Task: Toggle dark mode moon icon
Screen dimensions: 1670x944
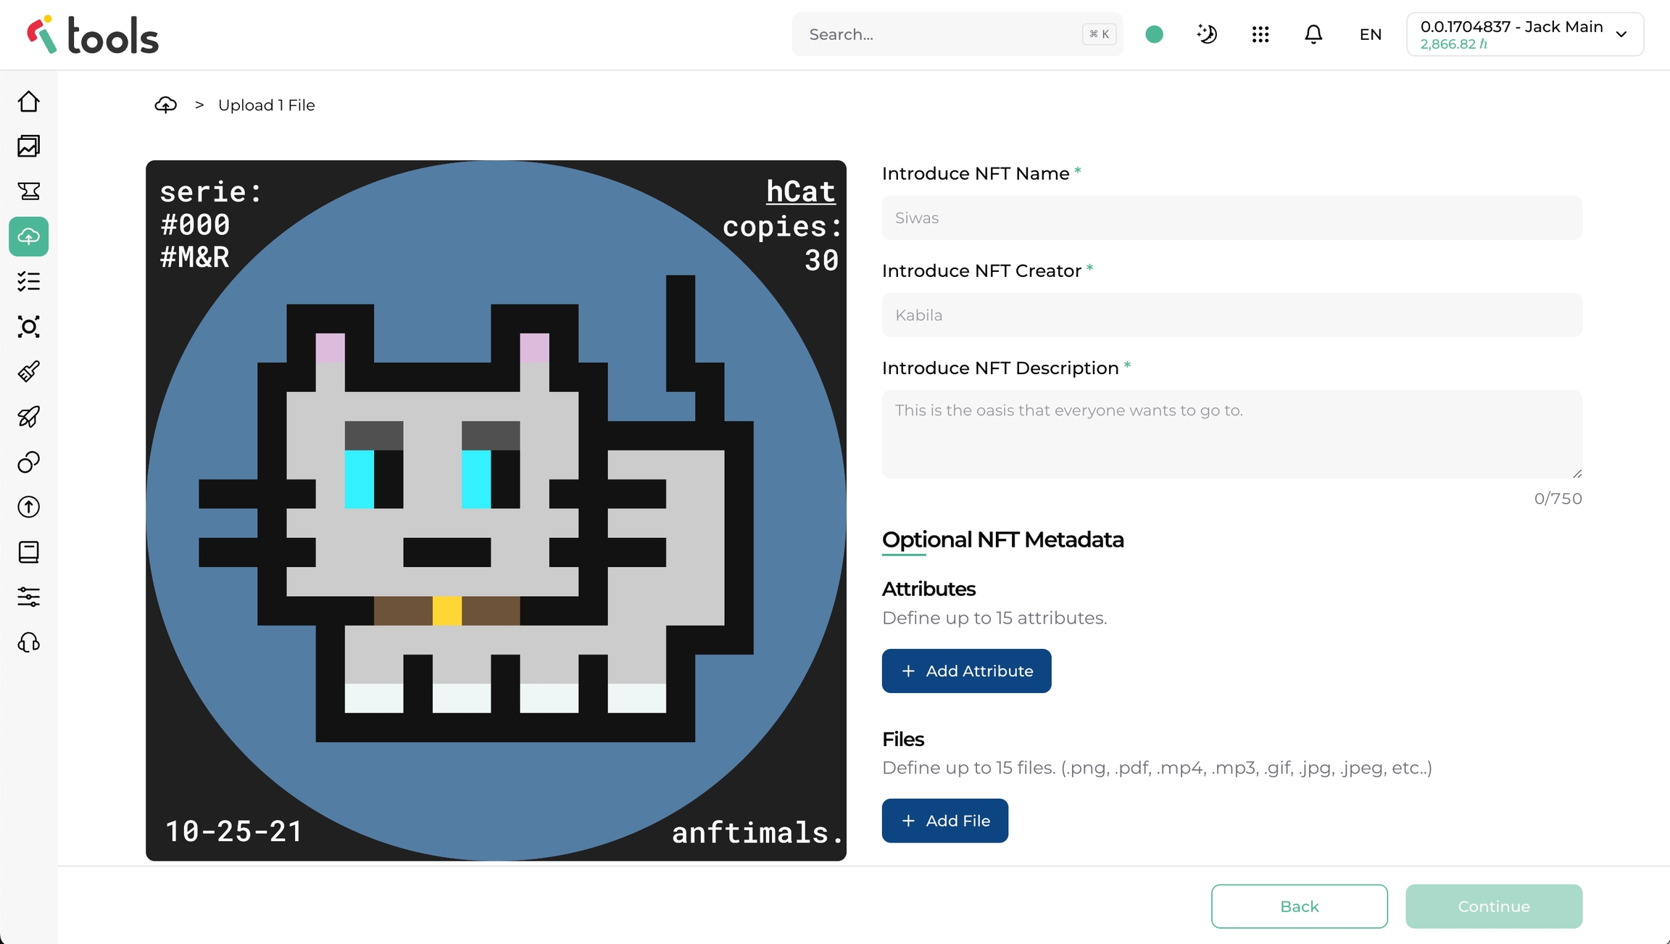Action: coord(1207,34)
